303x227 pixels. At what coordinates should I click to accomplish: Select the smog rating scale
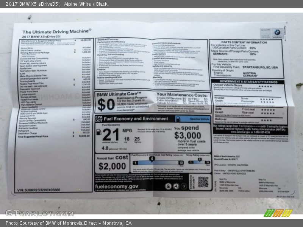click(x=199, y=162)
